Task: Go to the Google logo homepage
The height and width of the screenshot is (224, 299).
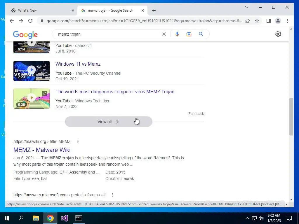Action: pyautogui.click(x=25, y=35)
